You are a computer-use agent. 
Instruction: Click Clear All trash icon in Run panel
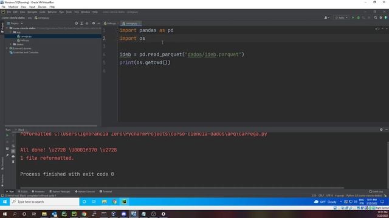pos(13,162)
